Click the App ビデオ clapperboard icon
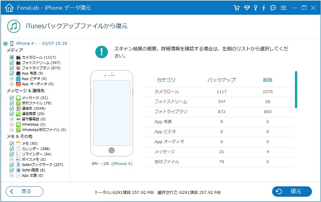 pyautogui.click(x=18, y=79)
